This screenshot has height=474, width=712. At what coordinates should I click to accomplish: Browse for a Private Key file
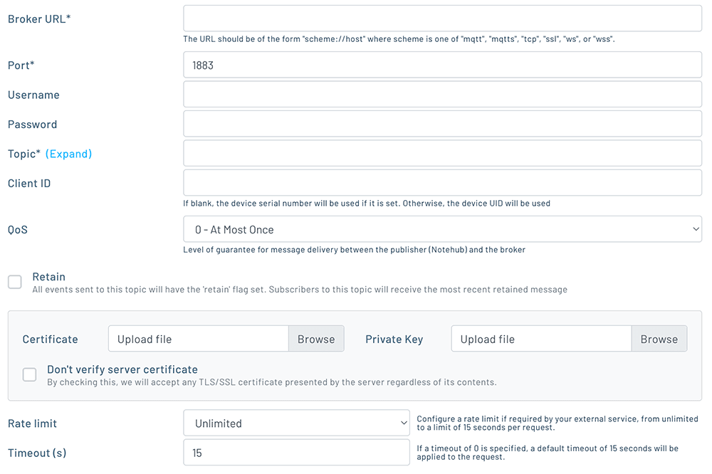coord(659,339)
